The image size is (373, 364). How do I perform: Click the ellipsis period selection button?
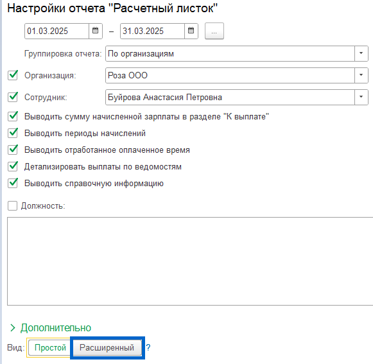[x=214, y=31]
